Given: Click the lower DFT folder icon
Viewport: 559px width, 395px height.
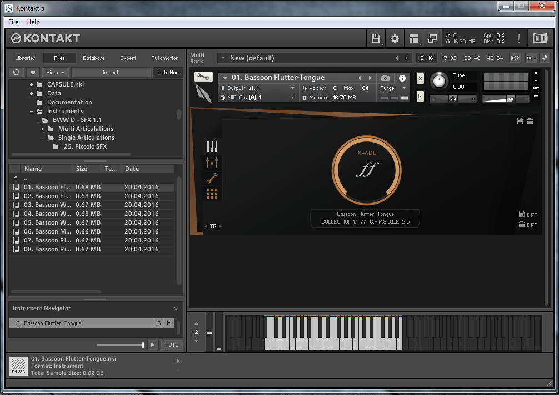Looking at the screenshot, I should tap(522, 224).
